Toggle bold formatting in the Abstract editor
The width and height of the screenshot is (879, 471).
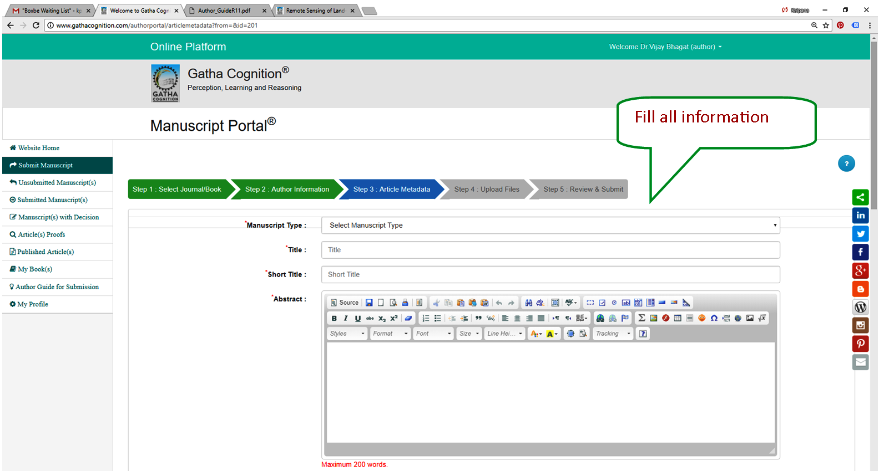coord(334,318)
